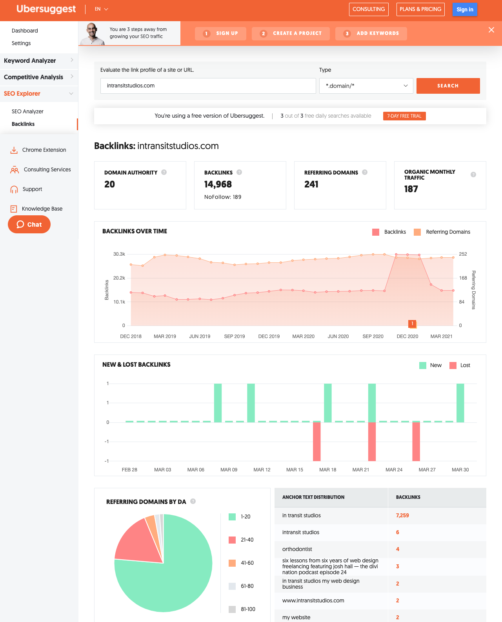Click the PLANS & PRICING button
This screenshot has height=622, width=502.
[420, 9]
